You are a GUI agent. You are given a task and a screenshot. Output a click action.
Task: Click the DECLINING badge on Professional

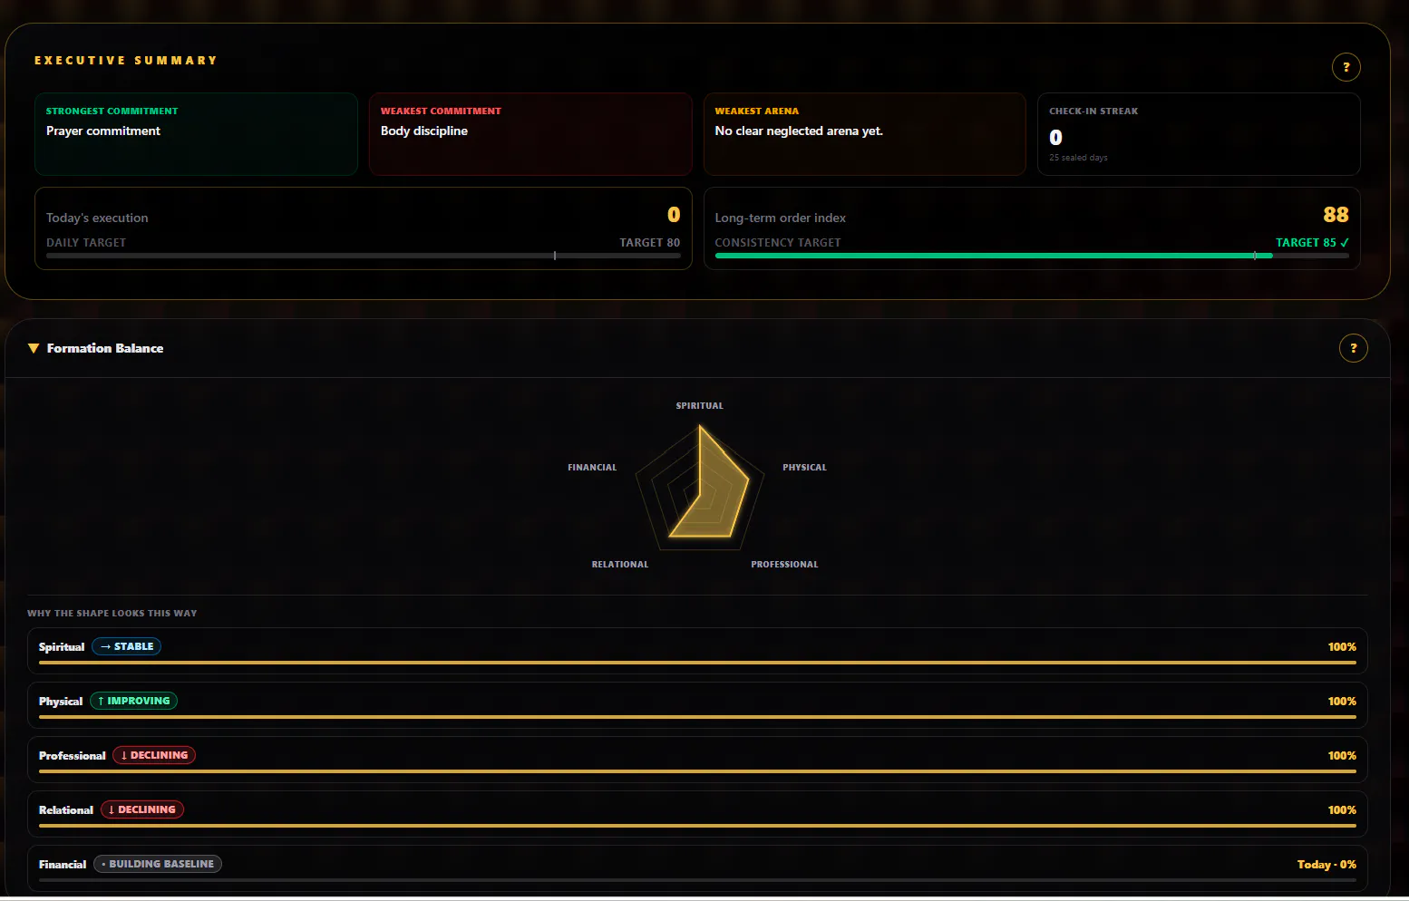154,755
